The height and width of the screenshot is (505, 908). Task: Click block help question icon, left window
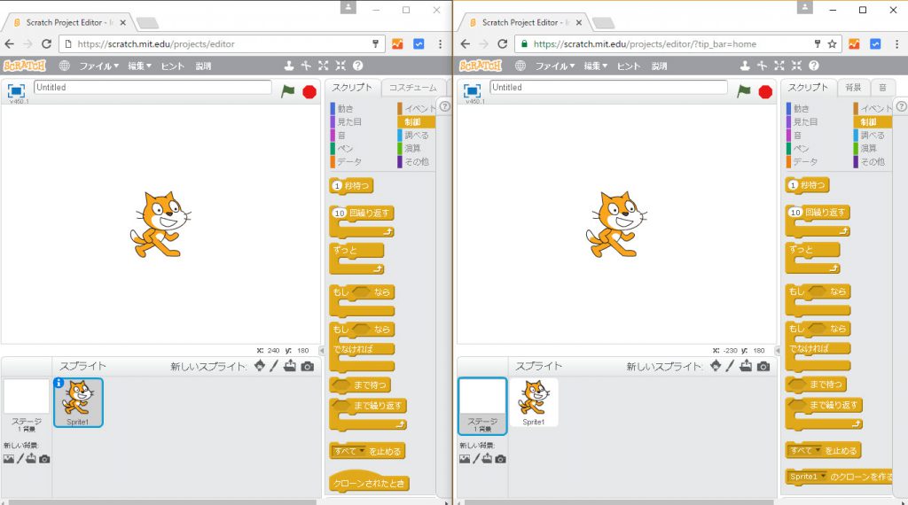coord(358,66)
